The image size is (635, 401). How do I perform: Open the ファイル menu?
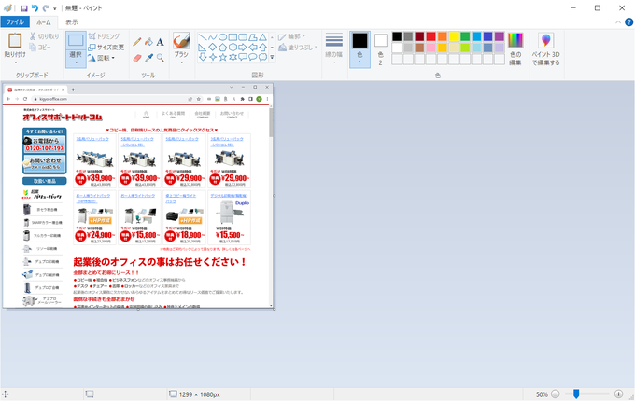pyautogui.click(x=16, y=21)
